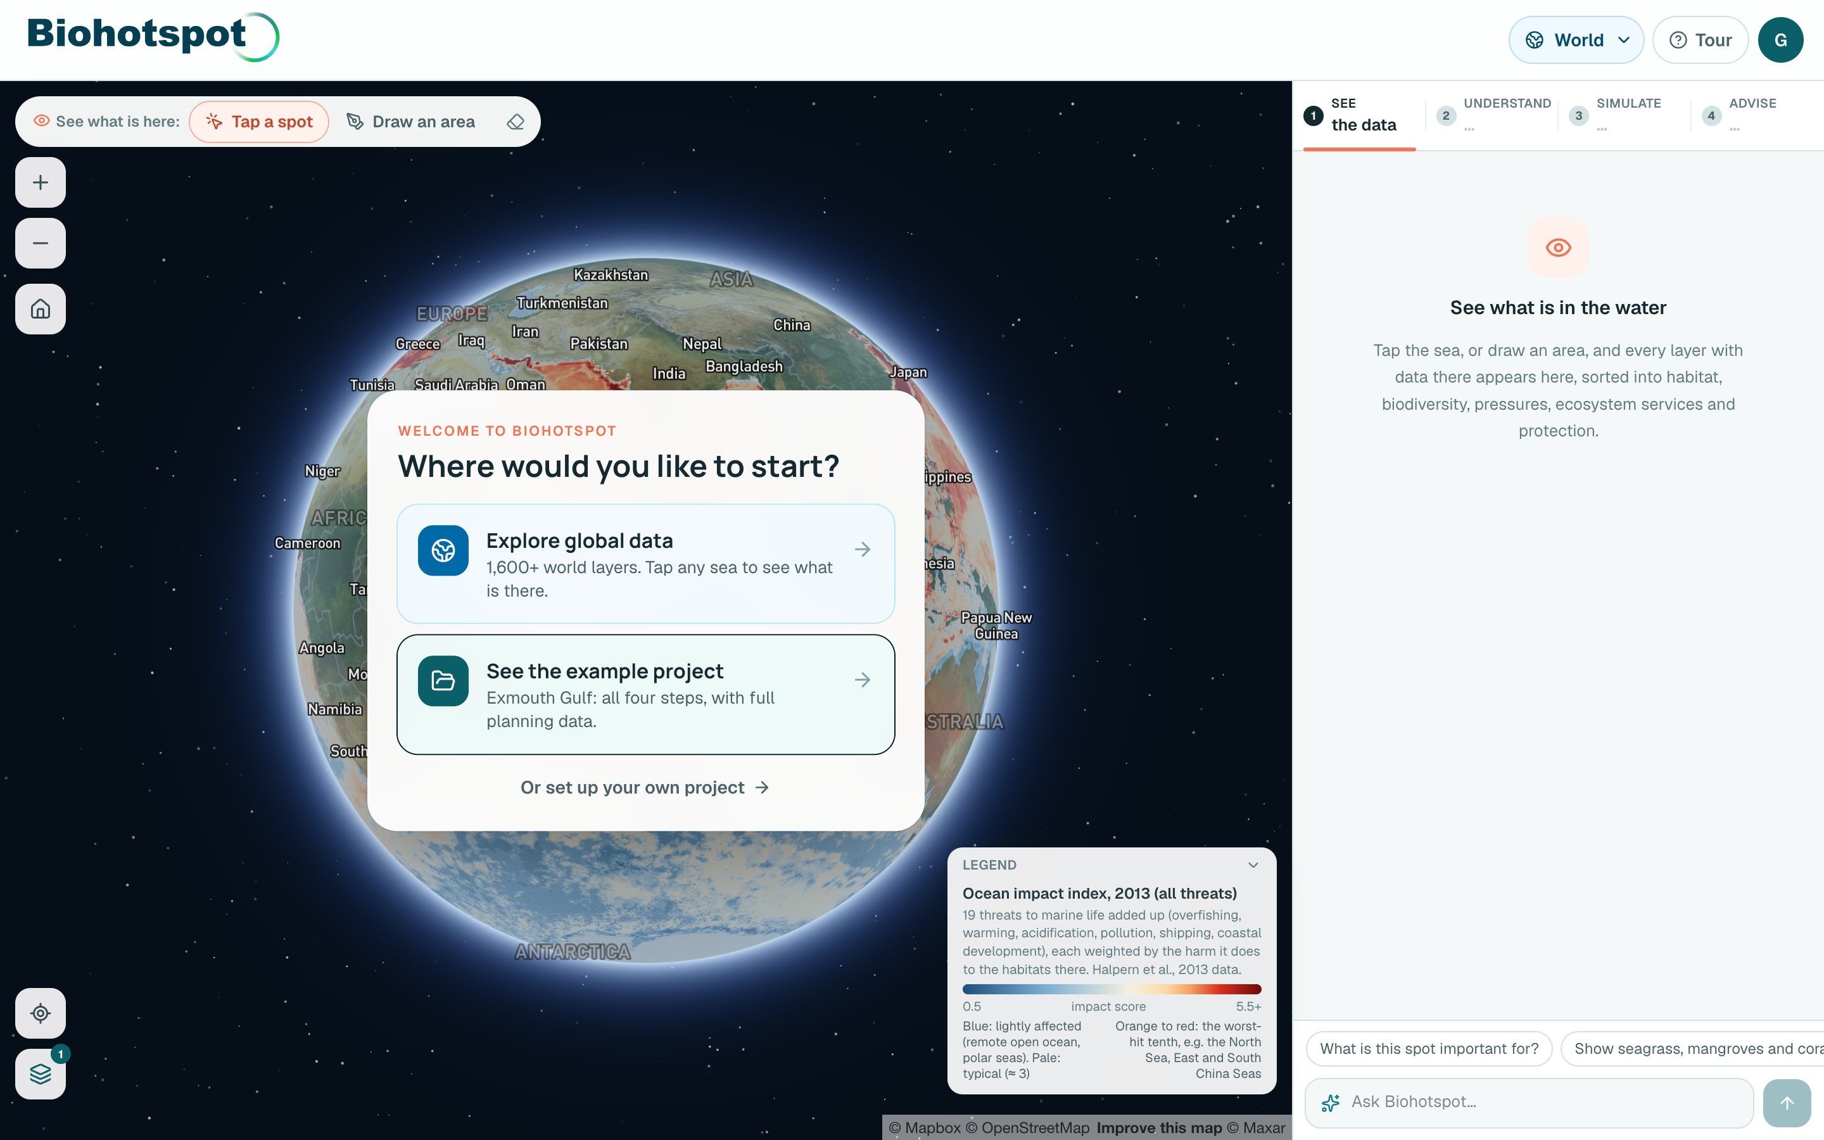
Task: Click the Biohotspot logo
Action: pos(153,36)
